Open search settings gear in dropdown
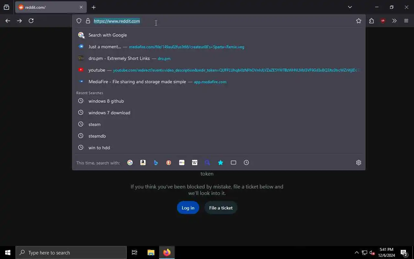The height and width of the screenshot is (259, 414). 359,163
